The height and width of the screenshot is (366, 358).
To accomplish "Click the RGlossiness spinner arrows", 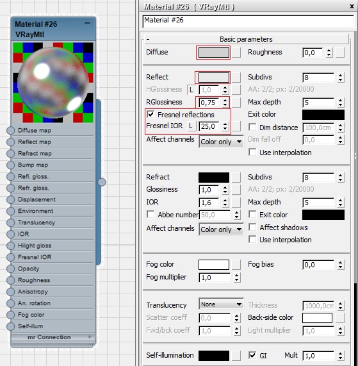I will pyautogui.click(x=225, y=103).
